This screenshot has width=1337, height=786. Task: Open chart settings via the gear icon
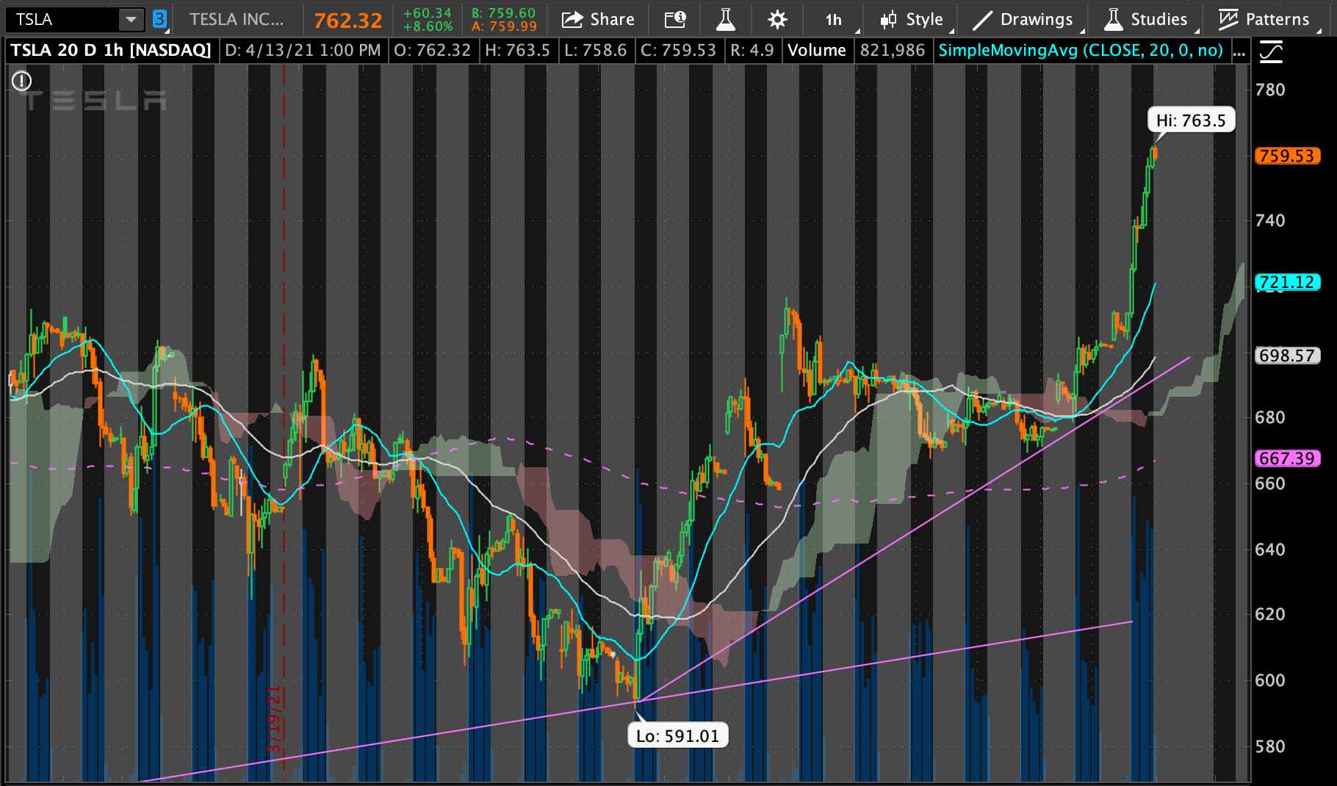point(777,20)
